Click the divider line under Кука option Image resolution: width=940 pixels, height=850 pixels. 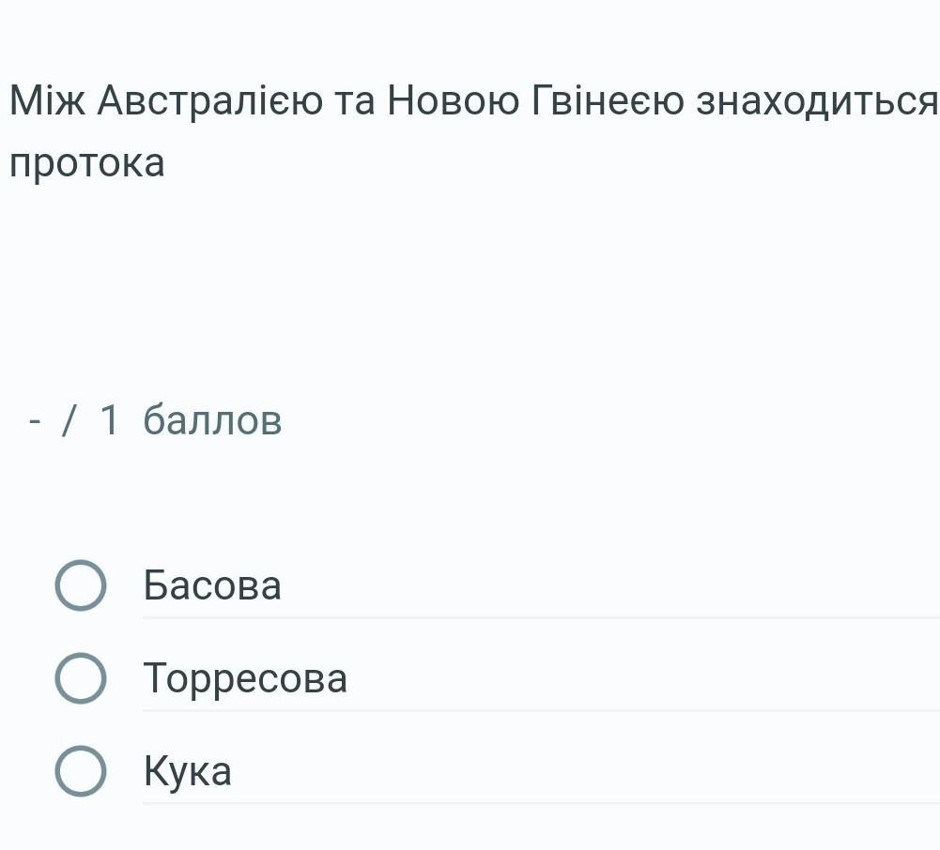pyautogui.click(x=540, y=803)
